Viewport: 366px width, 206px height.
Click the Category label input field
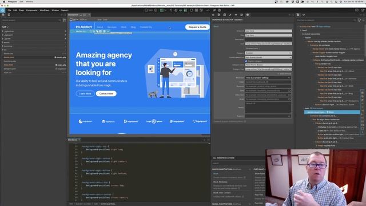[x=268, y=65]
